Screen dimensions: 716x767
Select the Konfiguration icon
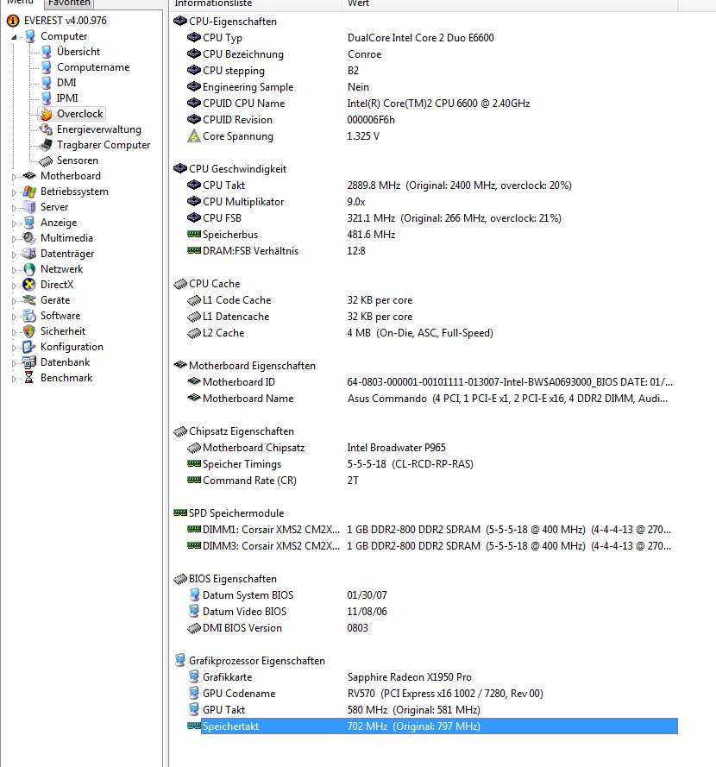(29, 348)
